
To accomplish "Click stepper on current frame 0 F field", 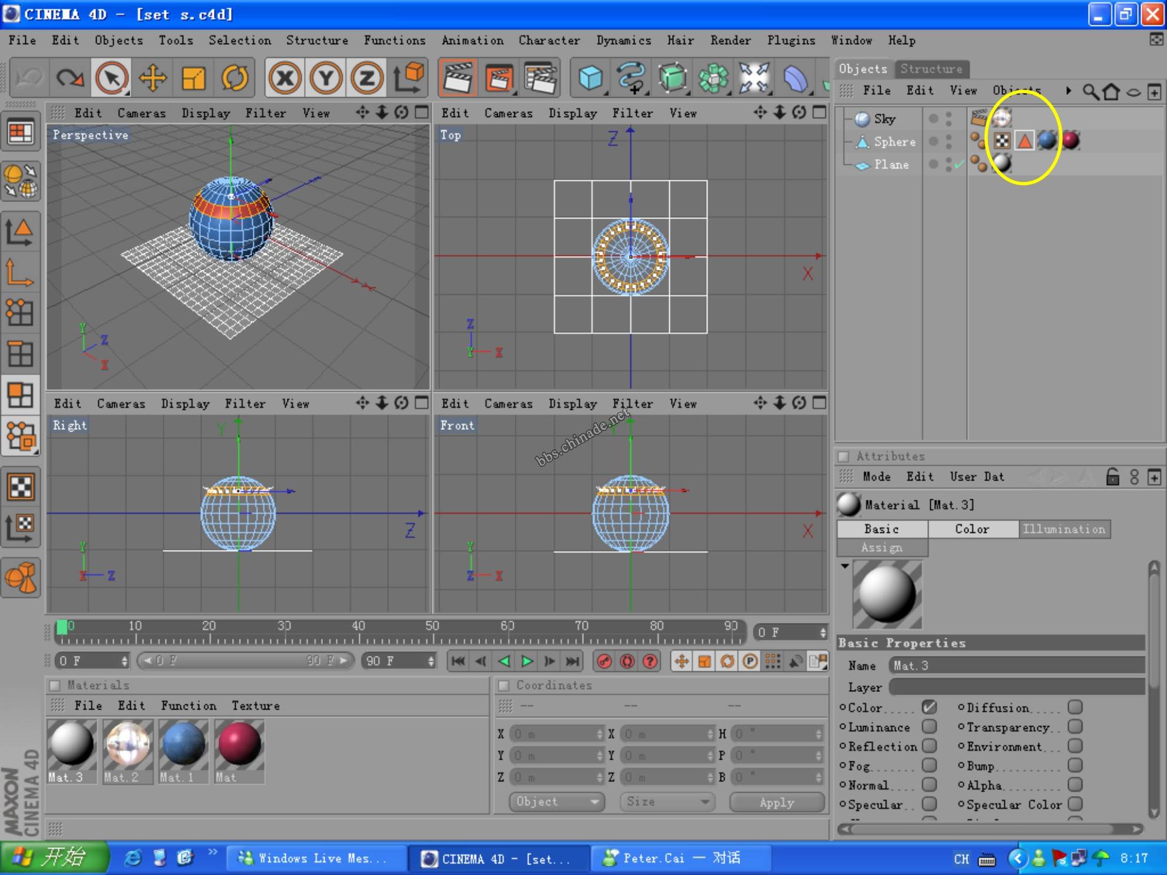I will (x=822, y=632).
